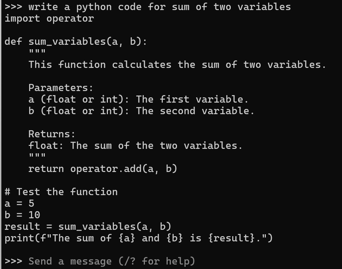Click the "result = sum_variables(a, b)" line
Screen dimensions: 342x269
tap(88, 226)
